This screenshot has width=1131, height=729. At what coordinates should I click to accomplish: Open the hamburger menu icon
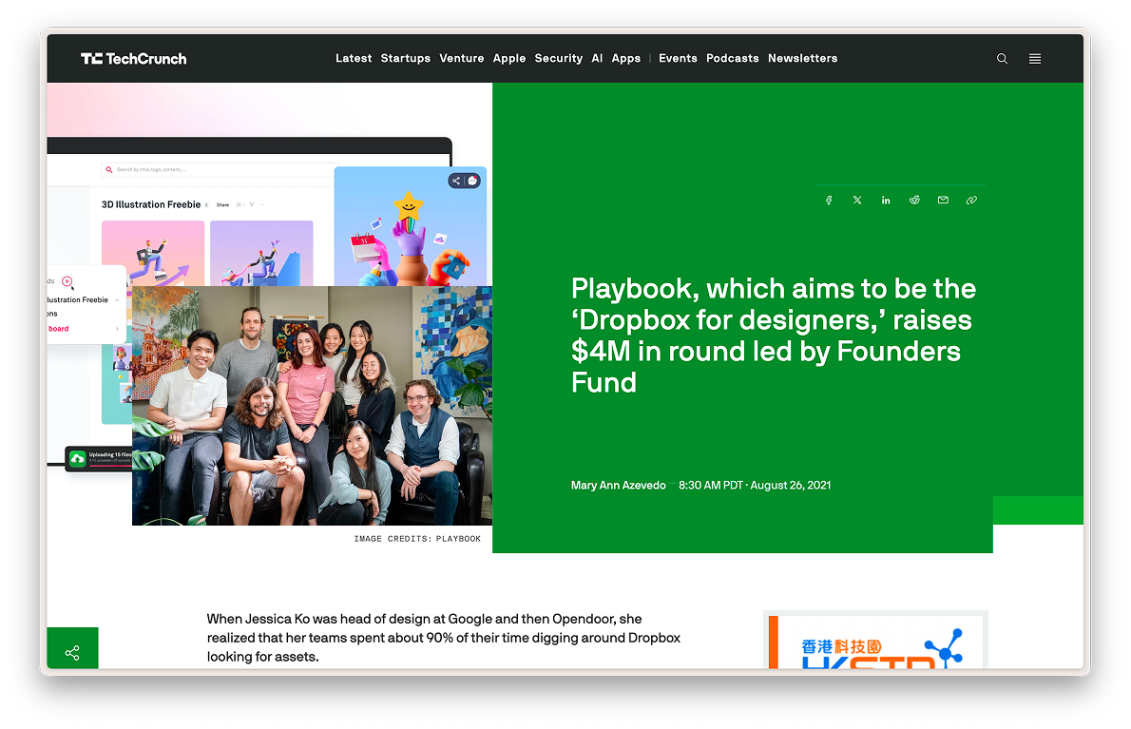point(1035,59)
